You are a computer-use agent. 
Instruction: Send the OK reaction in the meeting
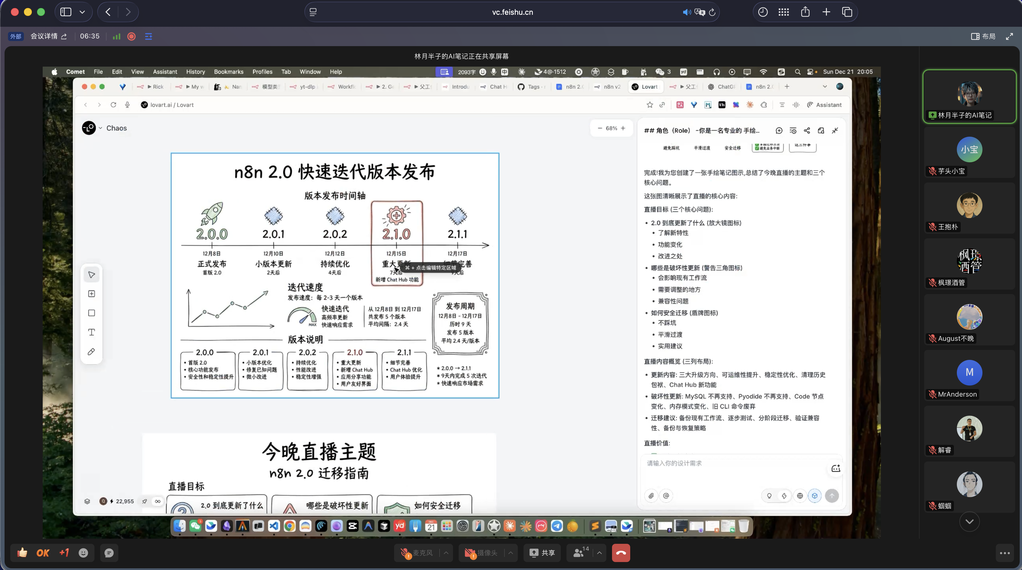[x=42, y=553]
